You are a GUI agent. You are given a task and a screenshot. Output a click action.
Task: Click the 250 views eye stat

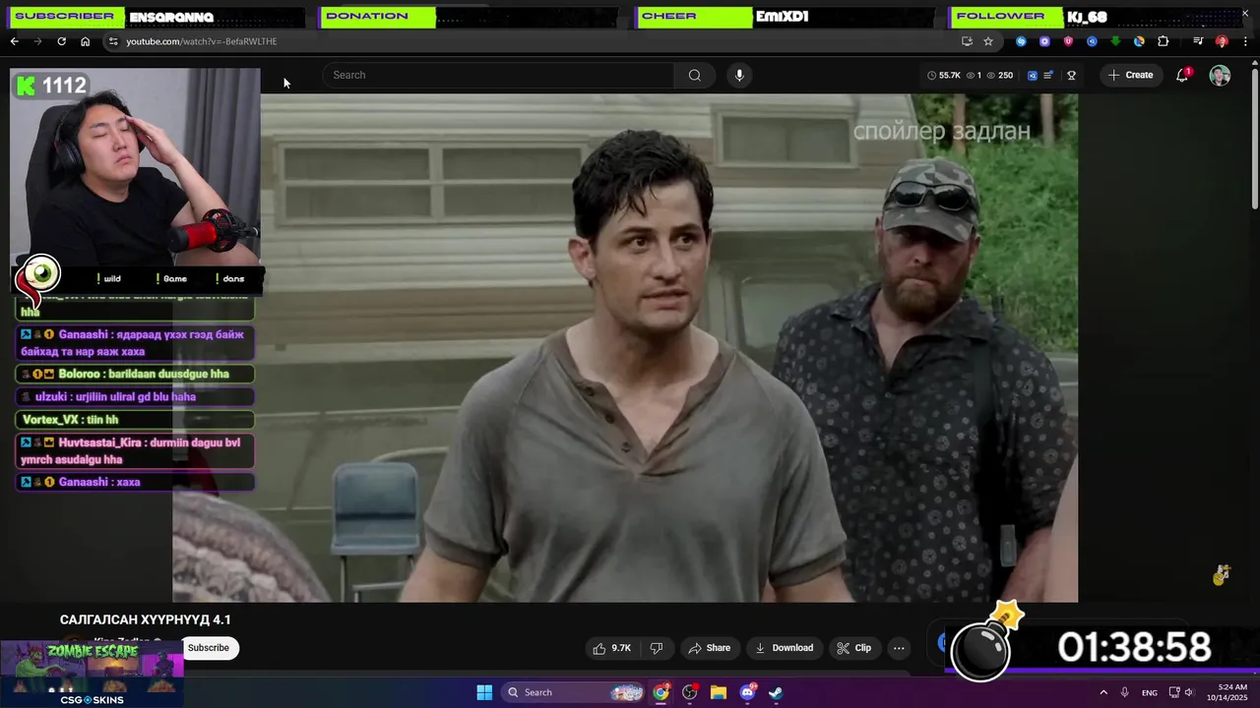999,75
